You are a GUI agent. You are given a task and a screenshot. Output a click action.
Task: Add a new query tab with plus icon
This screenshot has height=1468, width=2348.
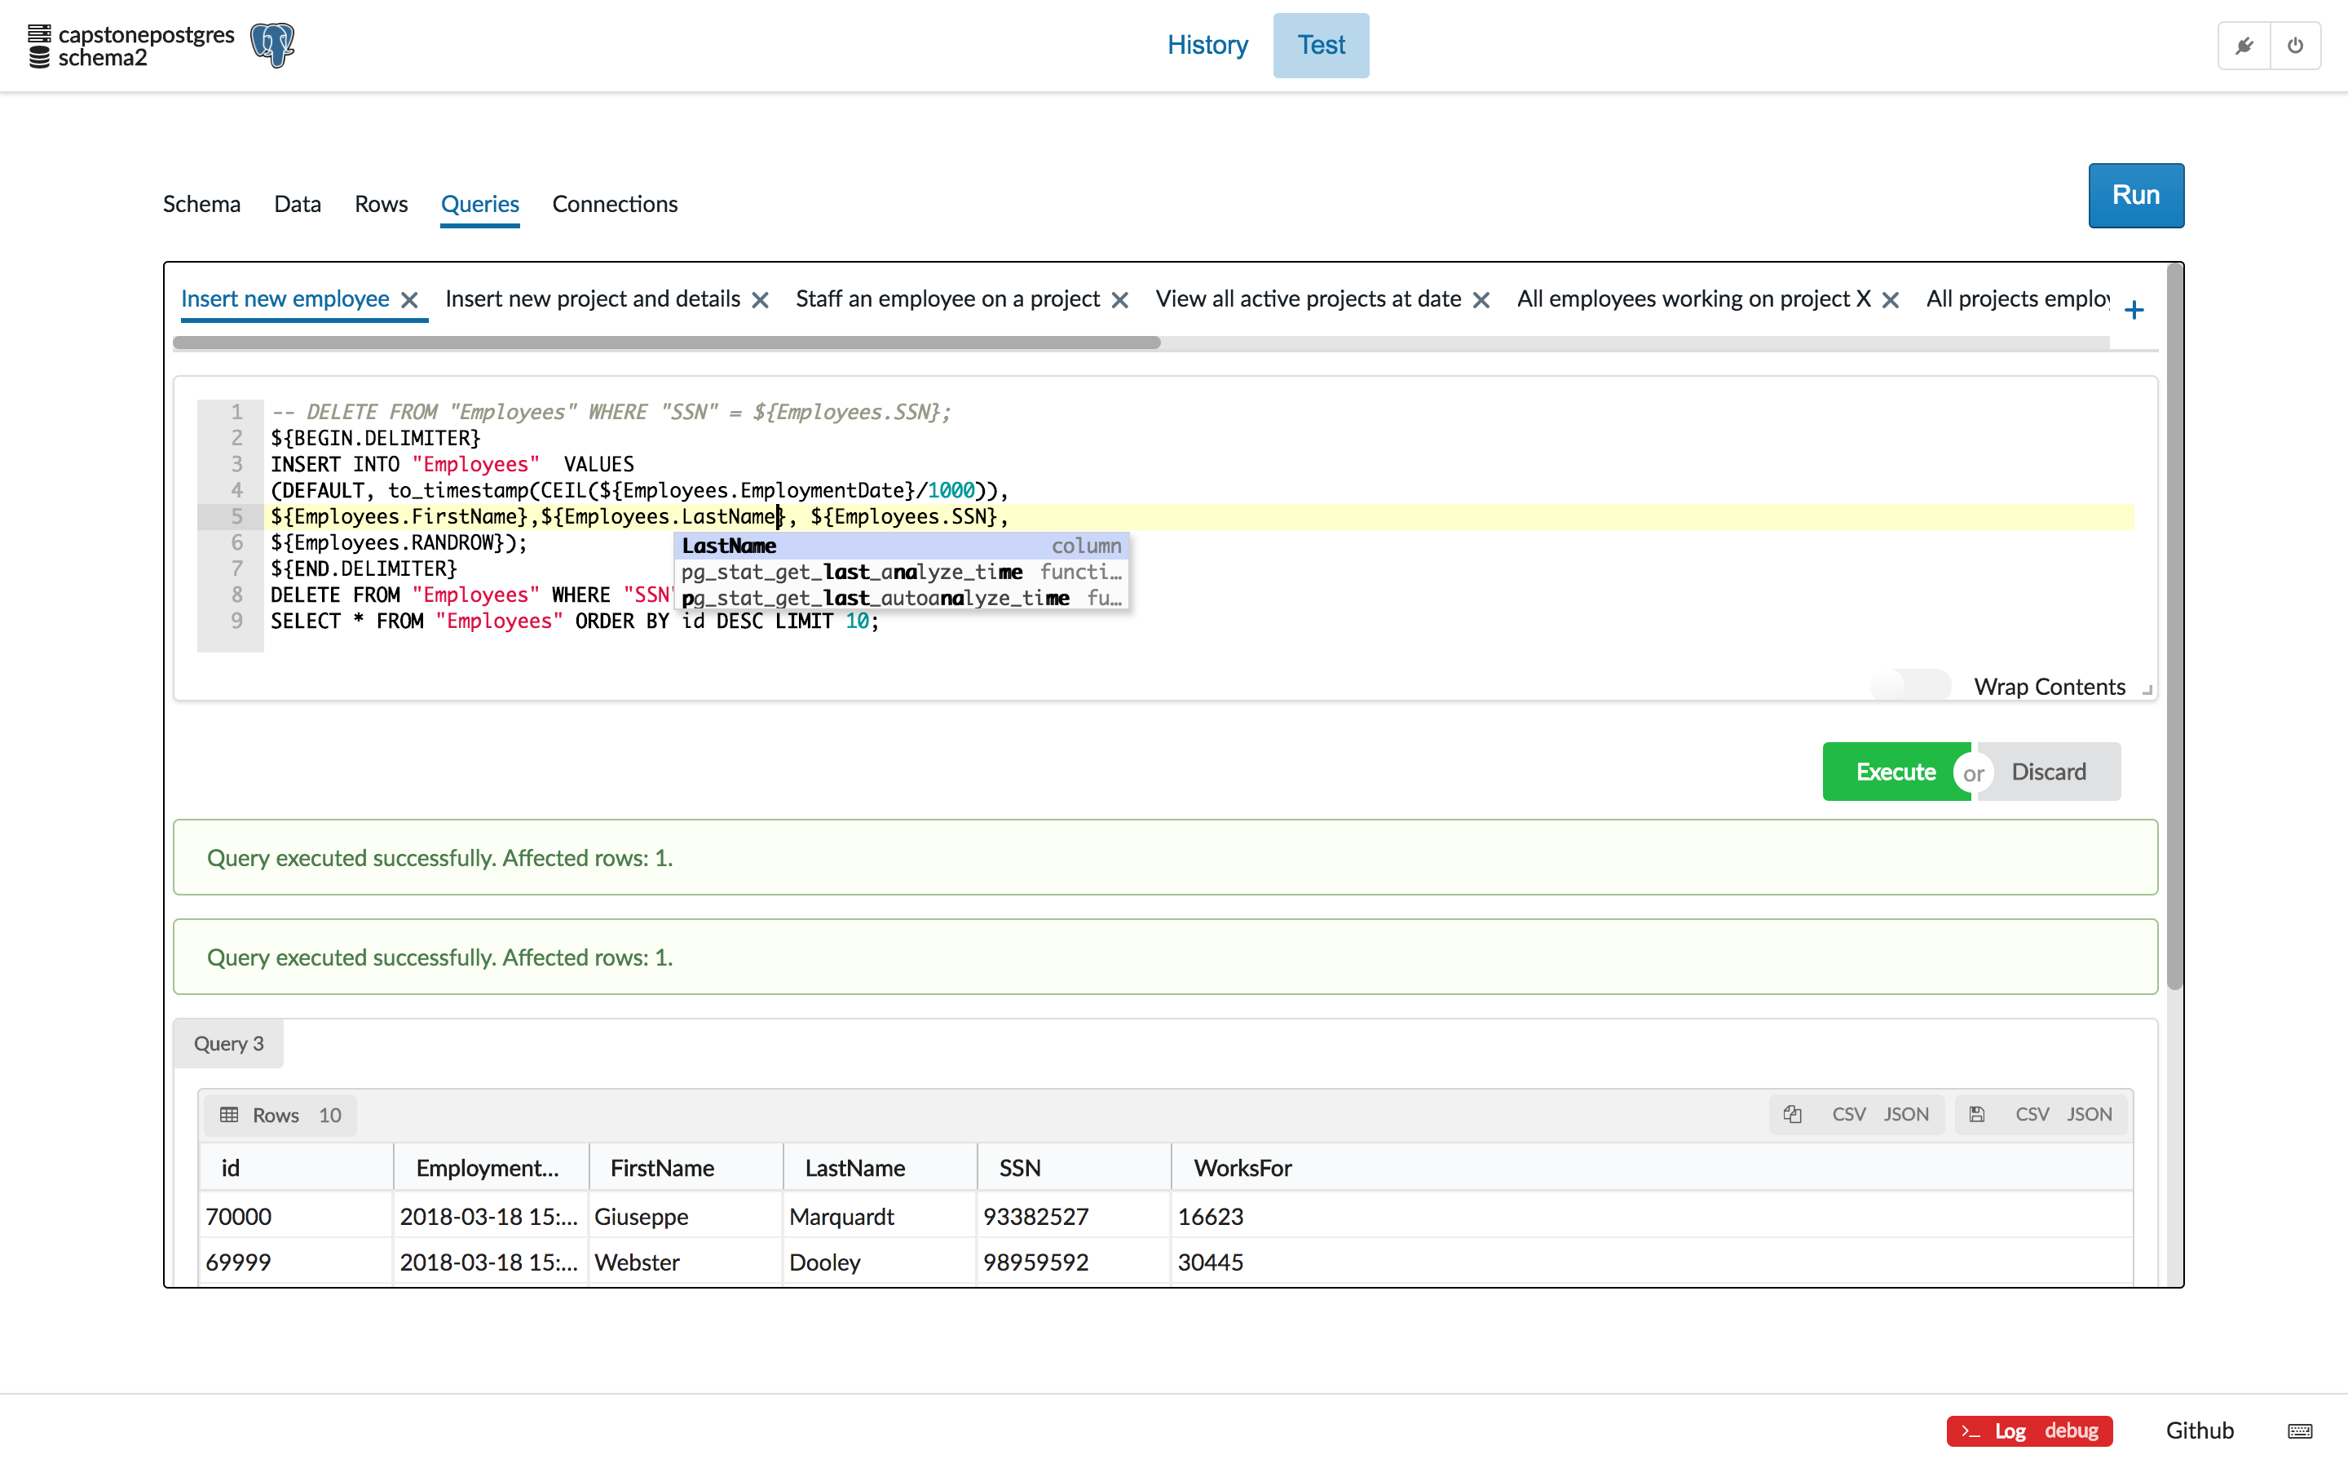(x=2134, y=310)
